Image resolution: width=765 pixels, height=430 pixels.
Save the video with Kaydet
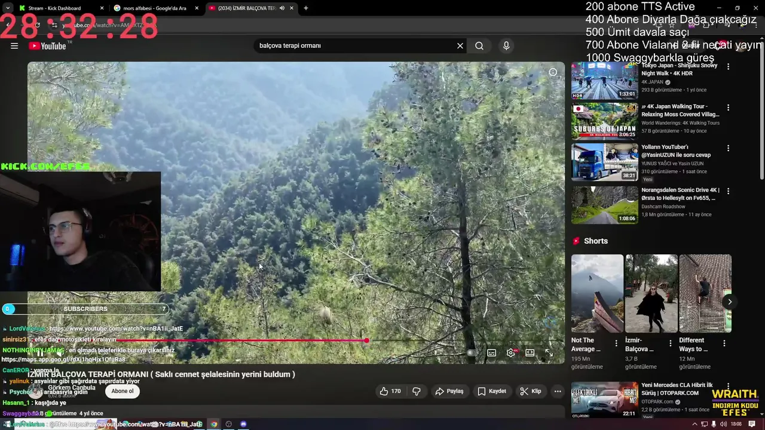tap(492, 391)
